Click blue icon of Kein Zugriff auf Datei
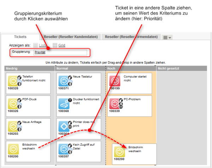The width and height of the screenshot is (212, 168). pos(64,149)
